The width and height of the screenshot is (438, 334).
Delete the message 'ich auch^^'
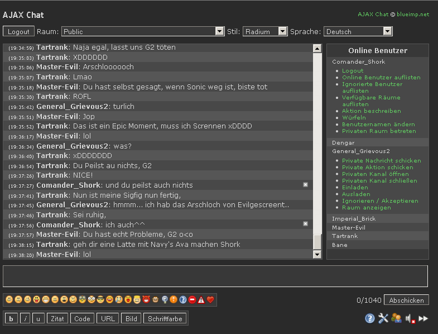click(305, 224)
